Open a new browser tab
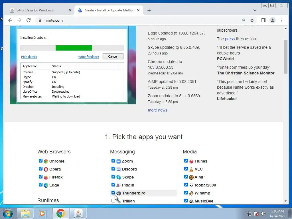Screen dimensions: 292x219 click(x=149, y=10)
